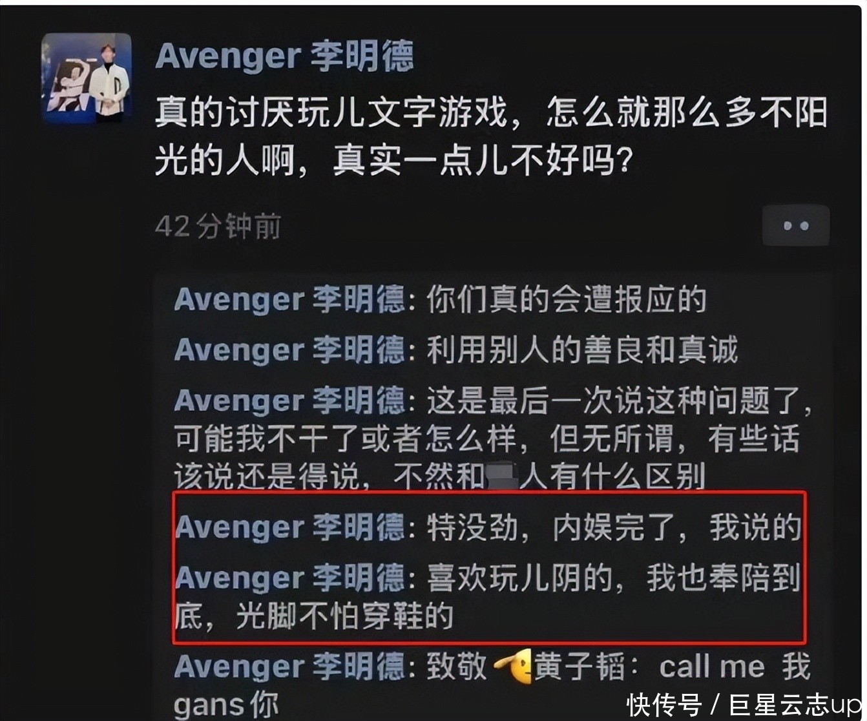Click the 快传号 / 巨星云志up watermark
867x721 pixels.
tap(744, 704)
